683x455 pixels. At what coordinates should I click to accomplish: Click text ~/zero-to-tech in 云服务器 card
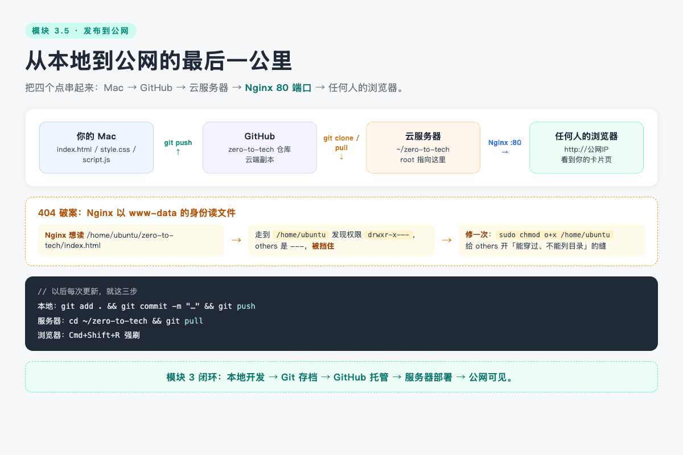pyautogui.click(x=423, y=150)
